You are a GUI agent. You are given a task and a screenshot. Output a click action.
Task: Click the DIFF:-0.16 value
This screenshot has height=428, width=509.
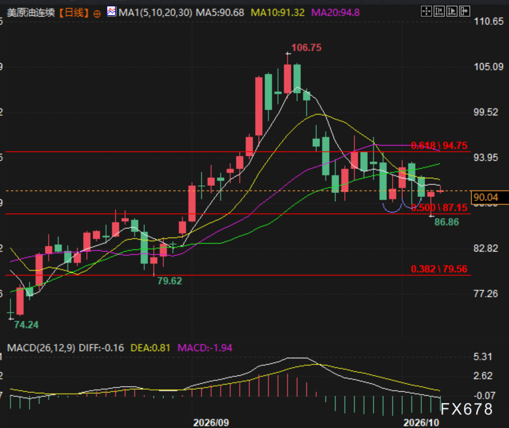101,348
